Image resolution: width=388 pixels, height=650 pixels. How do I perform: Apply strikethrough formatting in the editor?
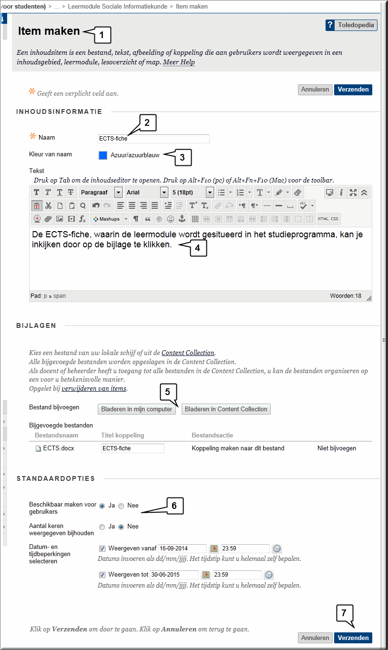coord(71,193)
